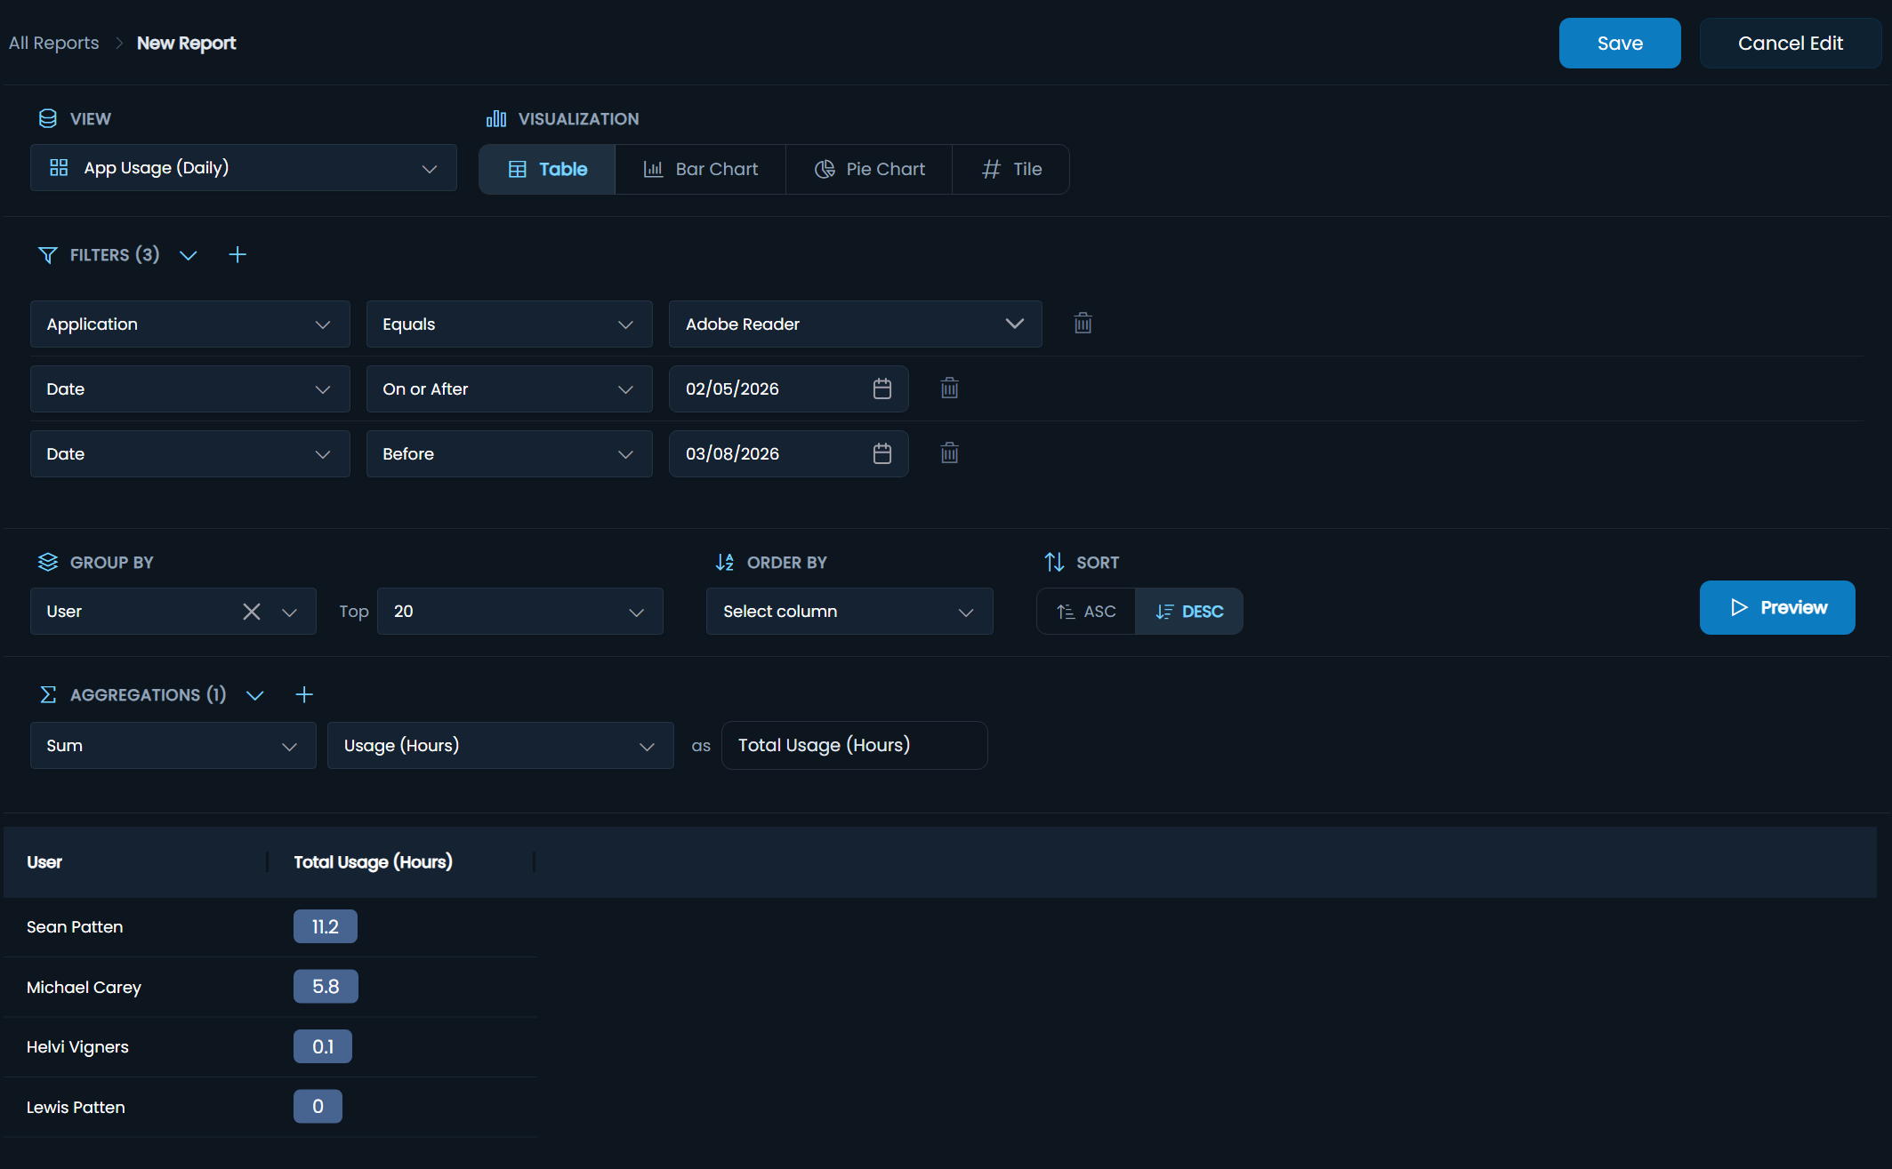Click the 5.8 usage value

click(326, 987)
